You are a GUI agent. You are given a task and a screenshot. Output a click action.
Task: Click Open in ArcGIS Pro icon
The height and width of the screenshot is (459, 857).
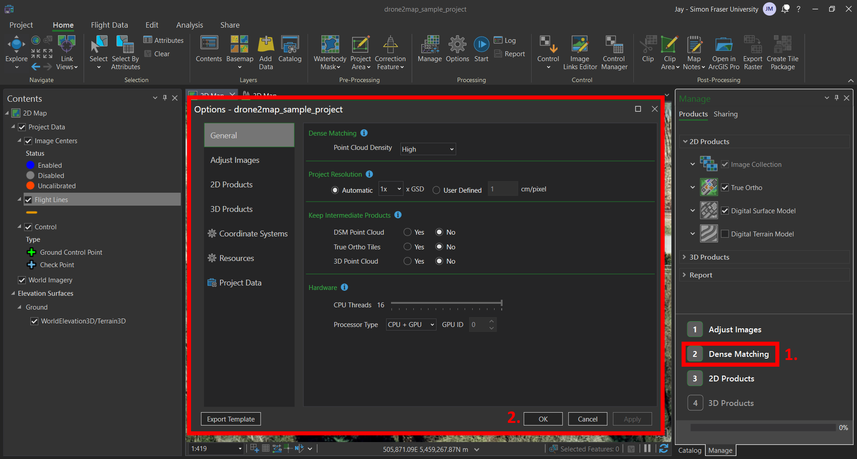click(x=724, y=45)
